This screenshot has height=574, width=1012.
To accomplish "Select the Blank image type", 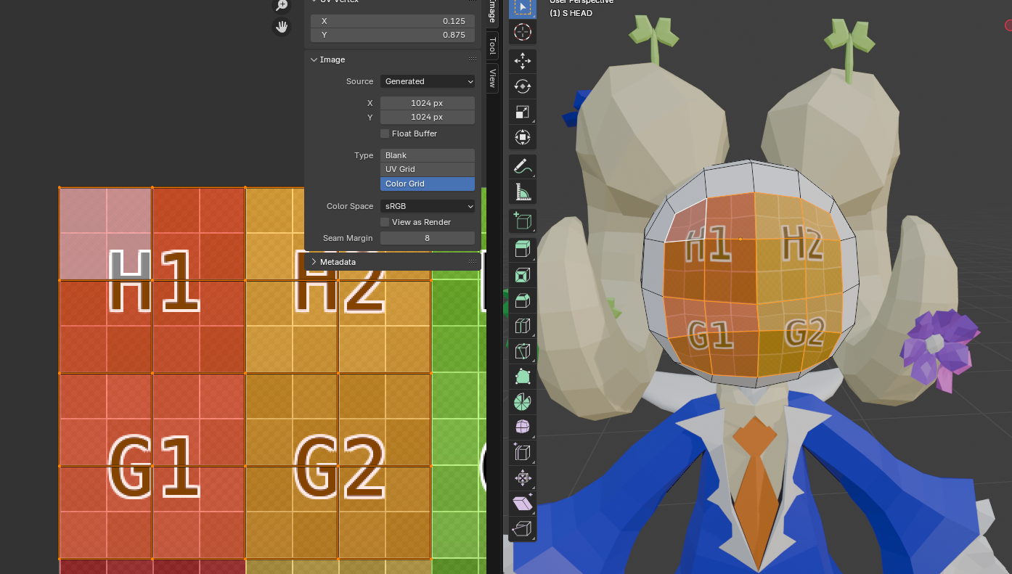I will tap(428, 155).
